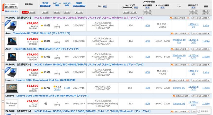Open thumbnail of Lenovo 300e 82CE0009JP Chromebook
The height and width of the screenshot is (115, 213).
point(12,88)
